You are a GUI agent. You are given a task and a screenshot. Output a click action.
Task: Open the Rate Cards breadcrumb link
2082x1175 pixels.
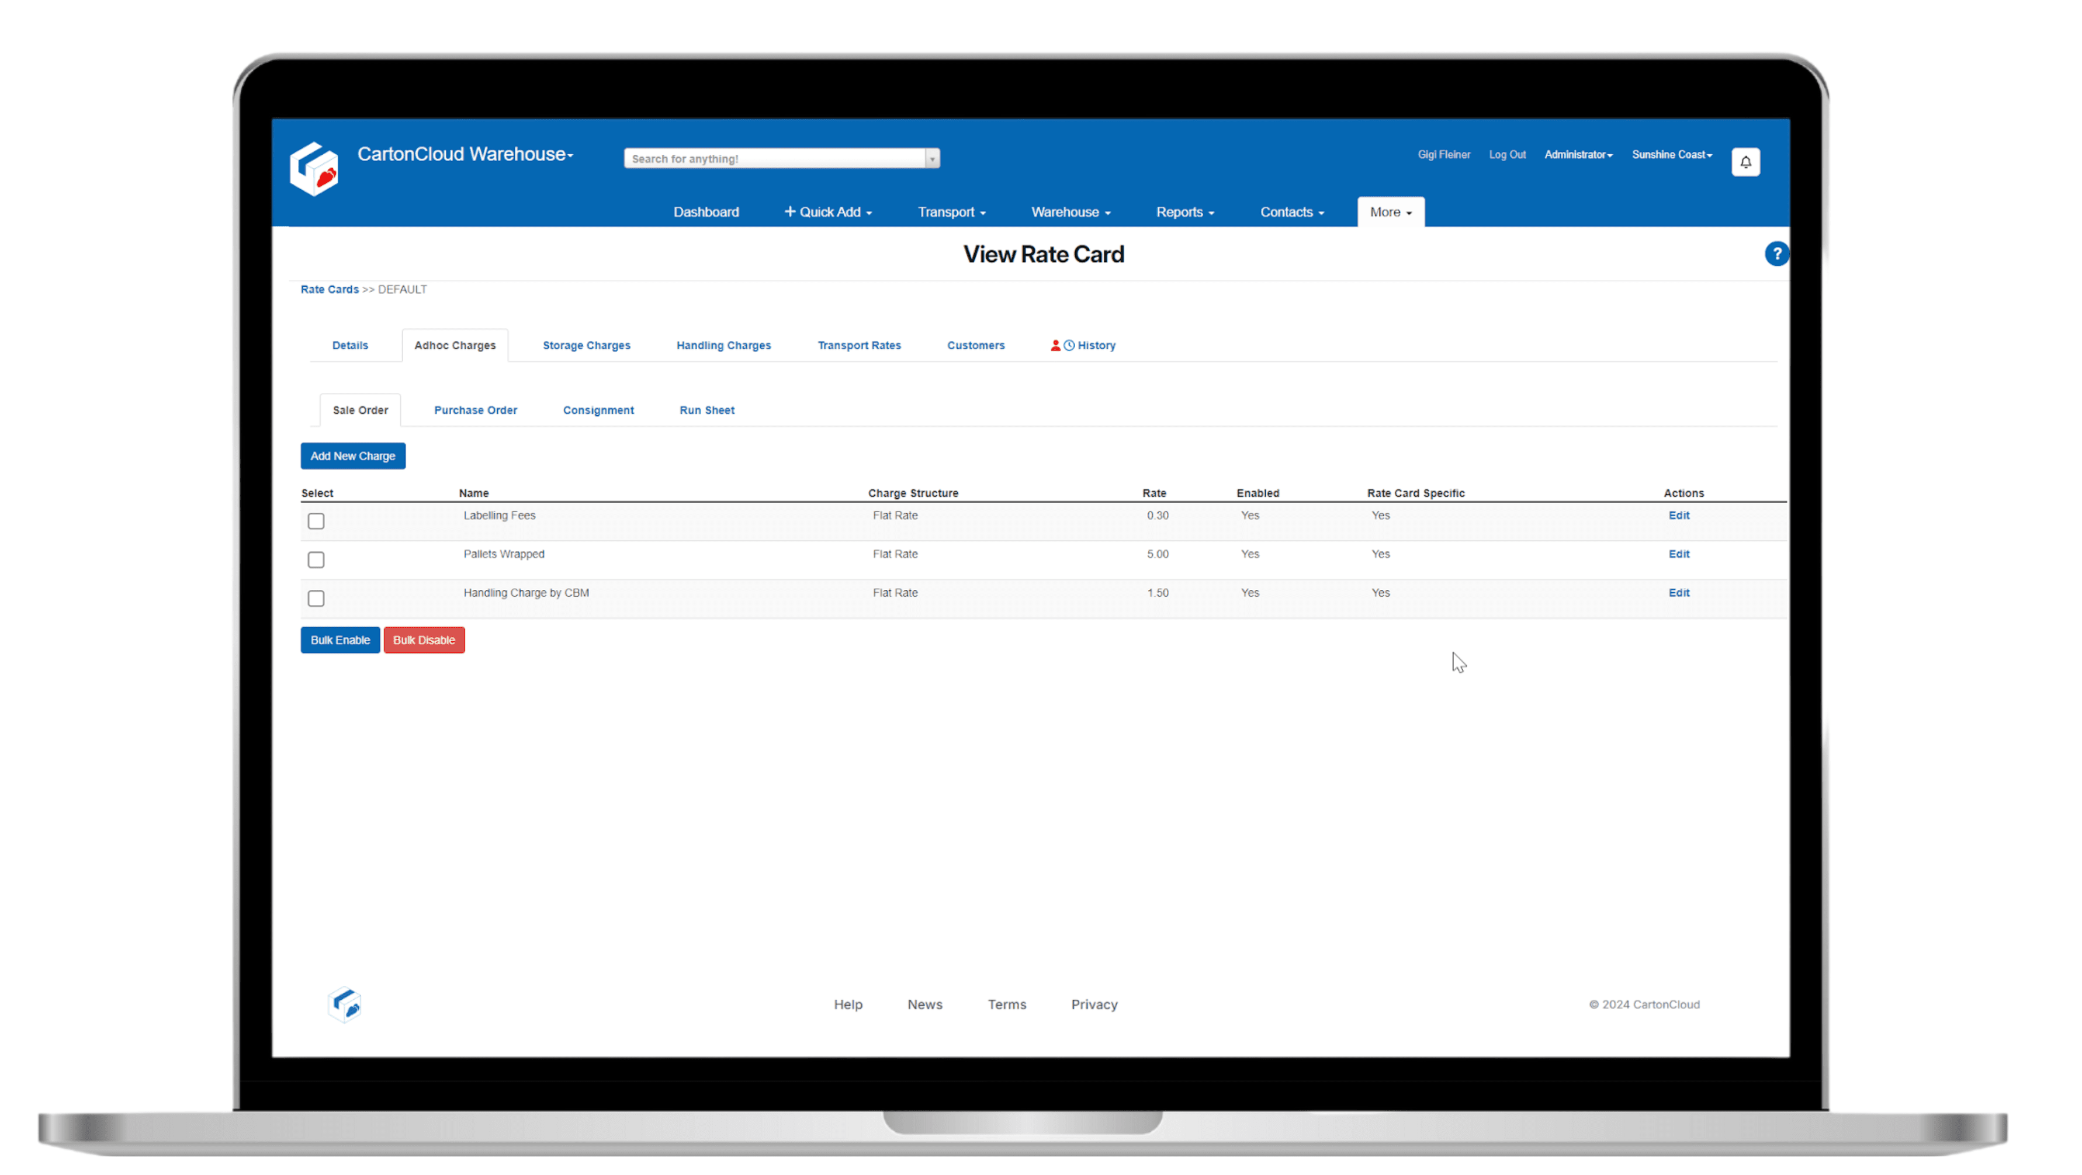[x=329, y=289]
